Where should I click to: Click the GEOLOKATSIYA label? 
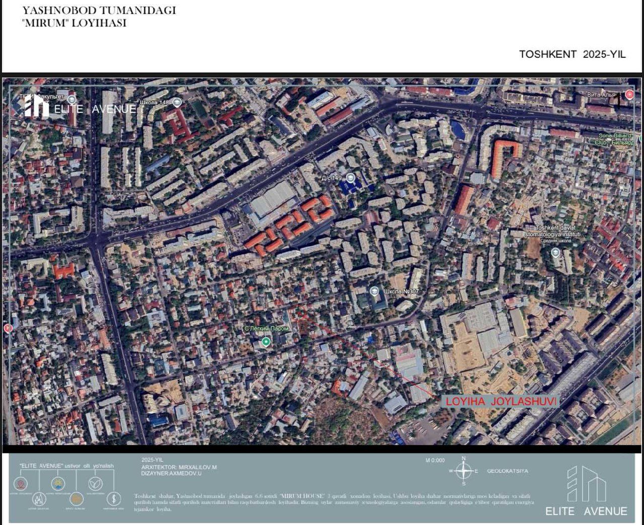pyautogui.click(x=508, y=471)
